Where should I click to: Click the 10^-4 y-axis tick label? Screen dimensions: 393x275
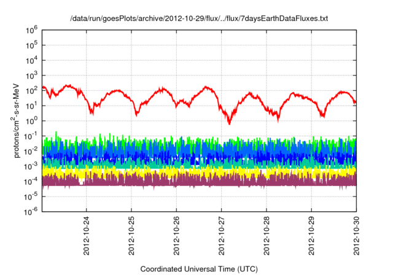[31, 182]
